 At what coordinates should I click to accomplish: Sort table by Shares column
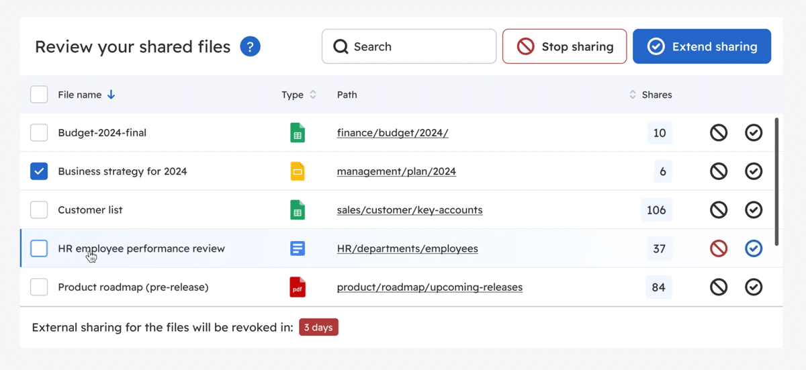(x=633, y=95)
